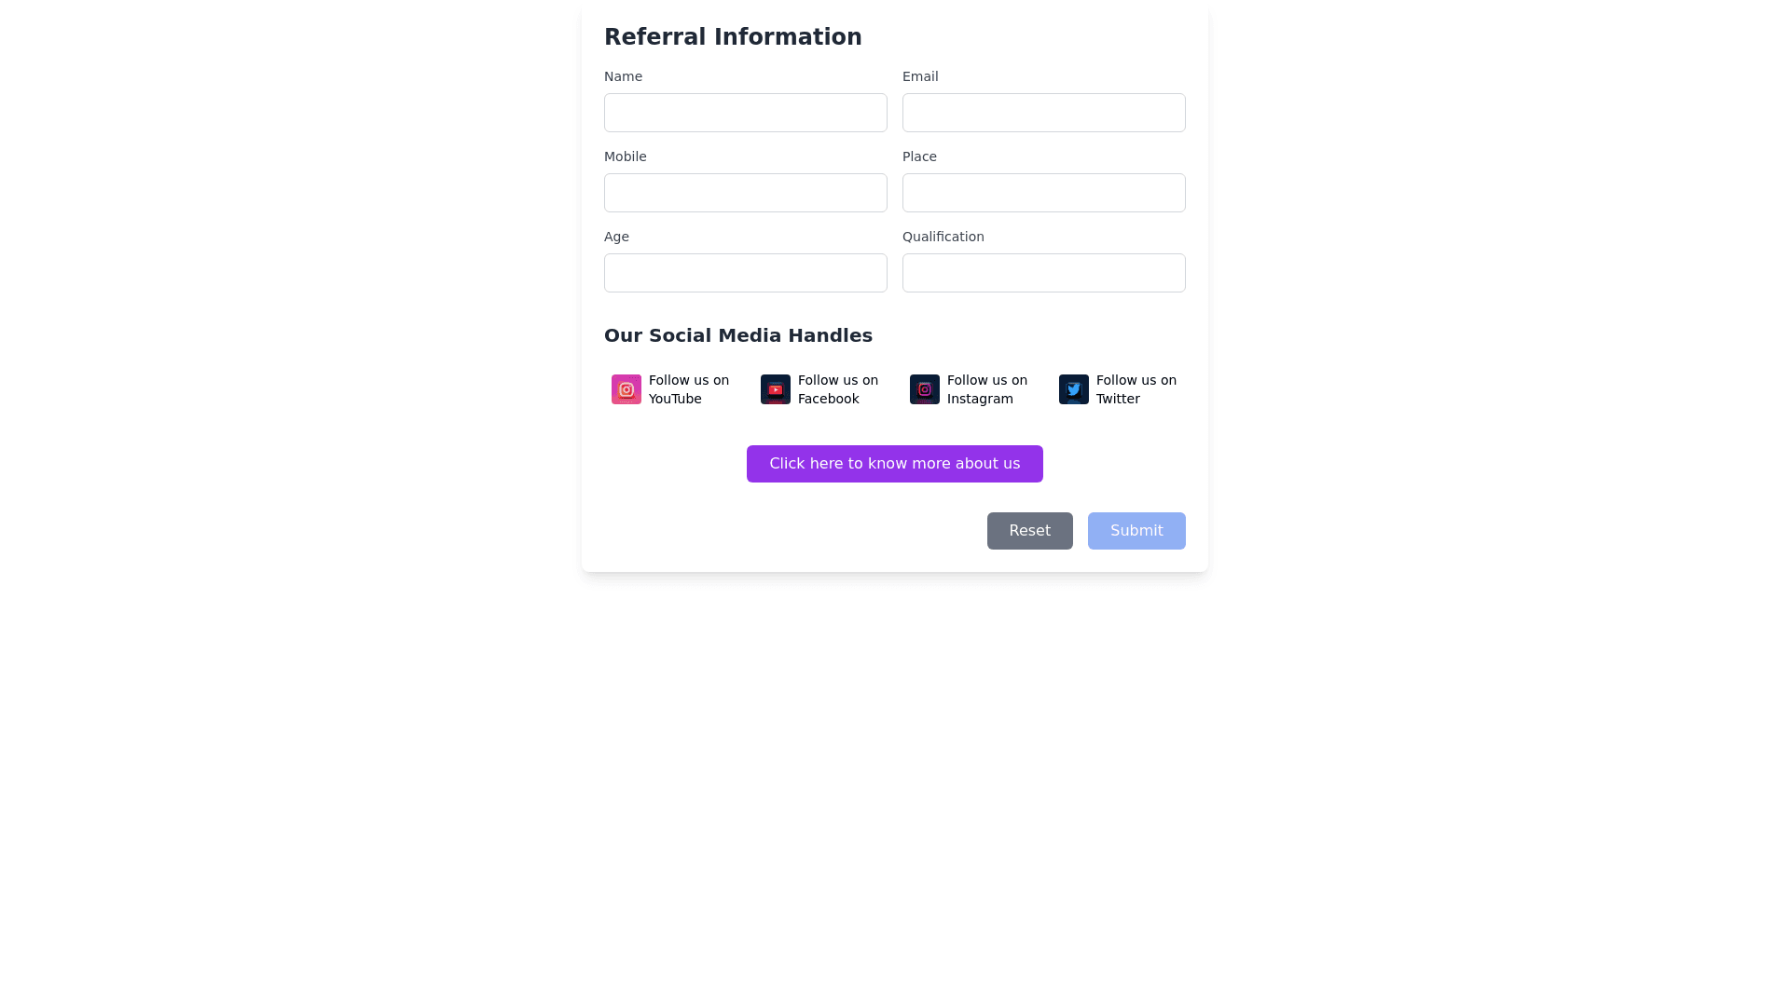1790x1006 pixels.
Task: Activate the Place input box
Action: tap(1044, 193)
